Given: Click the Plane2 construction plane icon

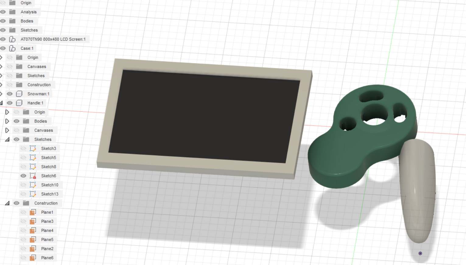Looking at the screenshot, I should 33,249.
